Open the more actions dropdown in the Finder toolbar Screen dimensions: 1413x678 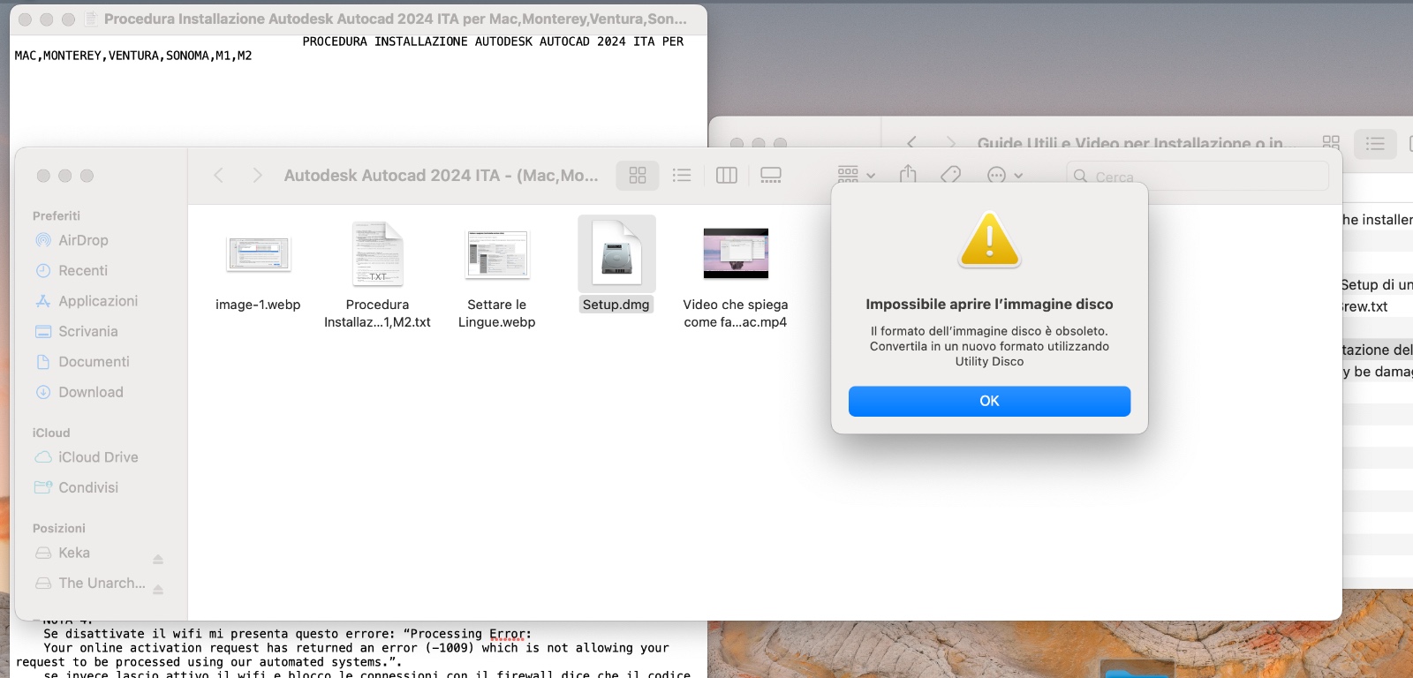(x=1005, y=175)
